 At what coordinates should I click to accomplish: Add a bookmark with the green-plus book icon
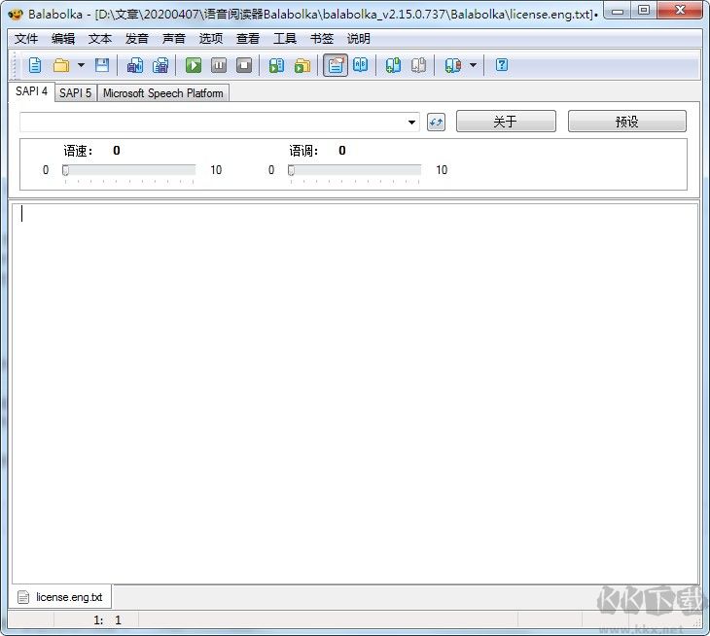pyautogui.click(x=393, y=65)
